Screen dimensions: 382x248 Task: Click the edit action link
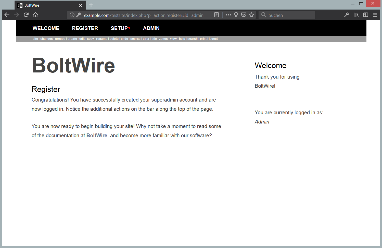point(82,39)
